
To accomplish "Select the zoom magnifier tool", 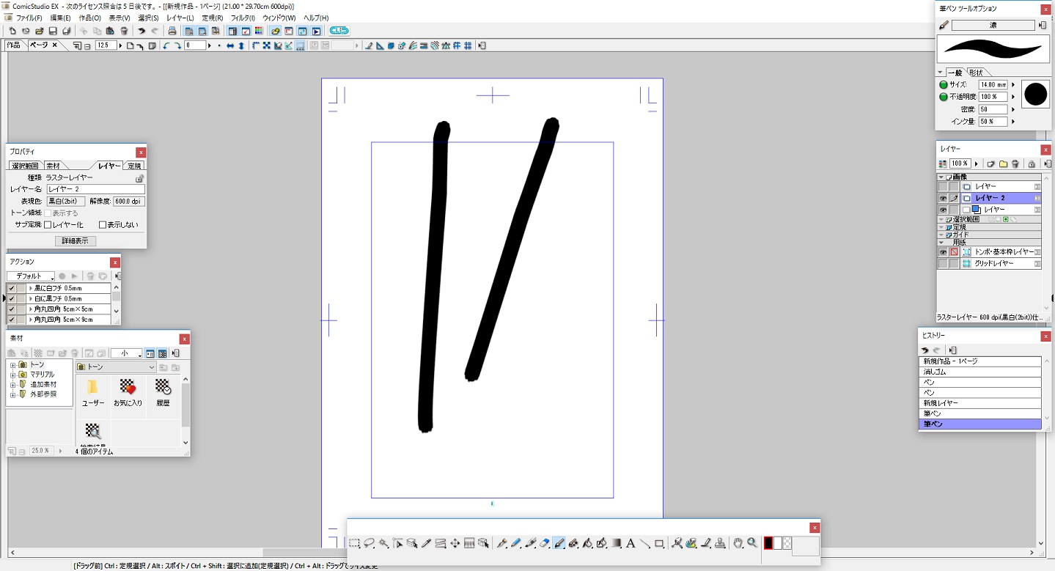I will (751, 543).
